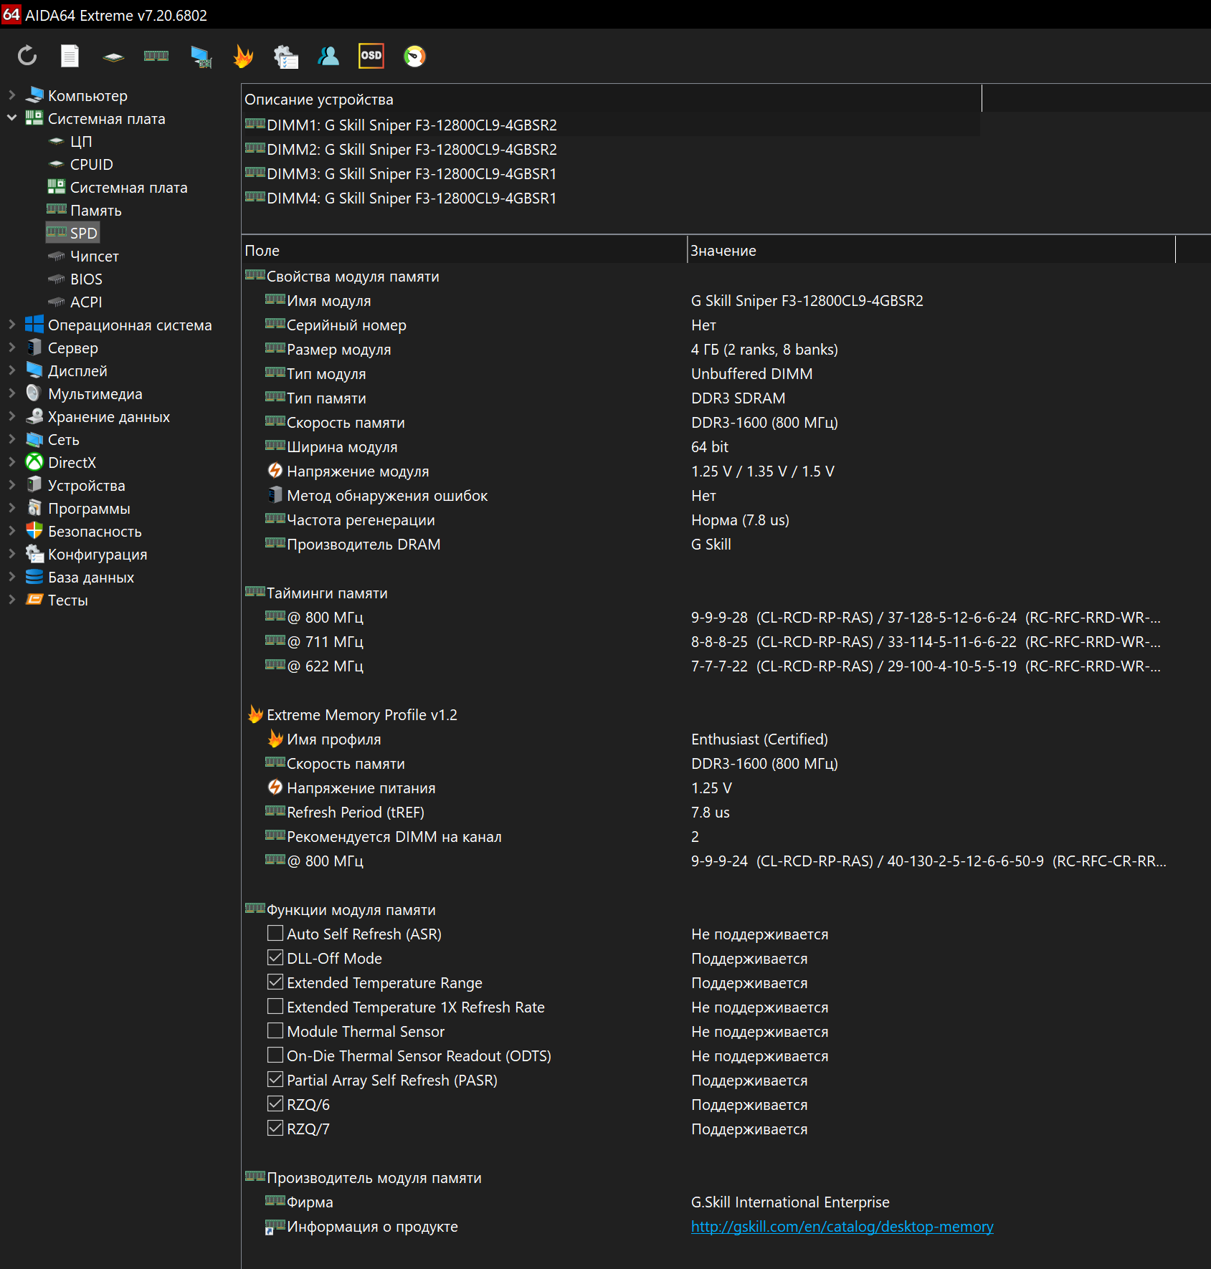1211x1269 pixels.
Task: Open the Report document icon
Action: (70, 56)
